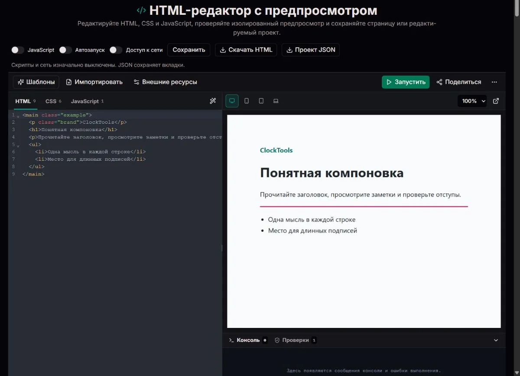Select desktop monitor preview size
Image resolution: width=520 pixels, height=376 pixels.
point(232,101)
